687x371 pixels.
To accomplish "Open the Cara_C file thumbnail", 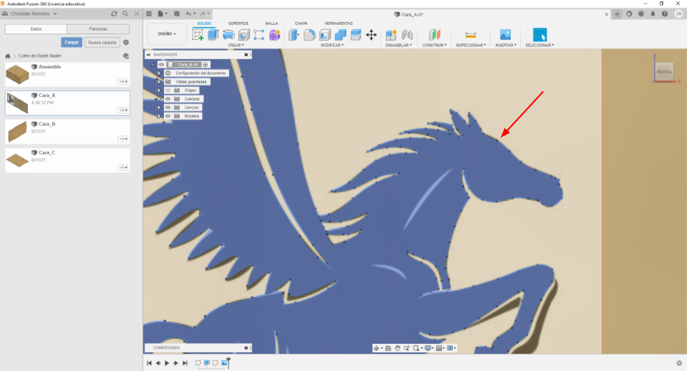I will 18,160.
